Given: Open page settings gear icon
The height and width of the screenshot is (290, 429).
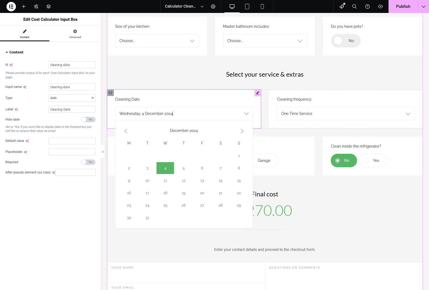Looking at the screenshot, I should pyautogui.click(x=213, y=6).
